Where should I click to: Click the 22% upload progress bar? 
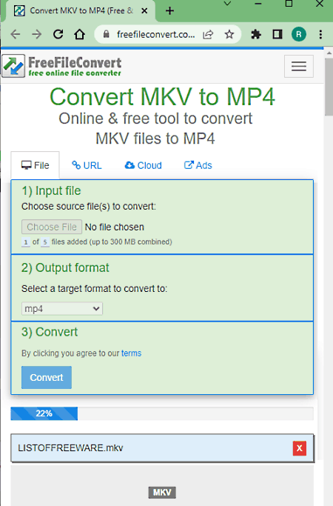coord(162,413)
